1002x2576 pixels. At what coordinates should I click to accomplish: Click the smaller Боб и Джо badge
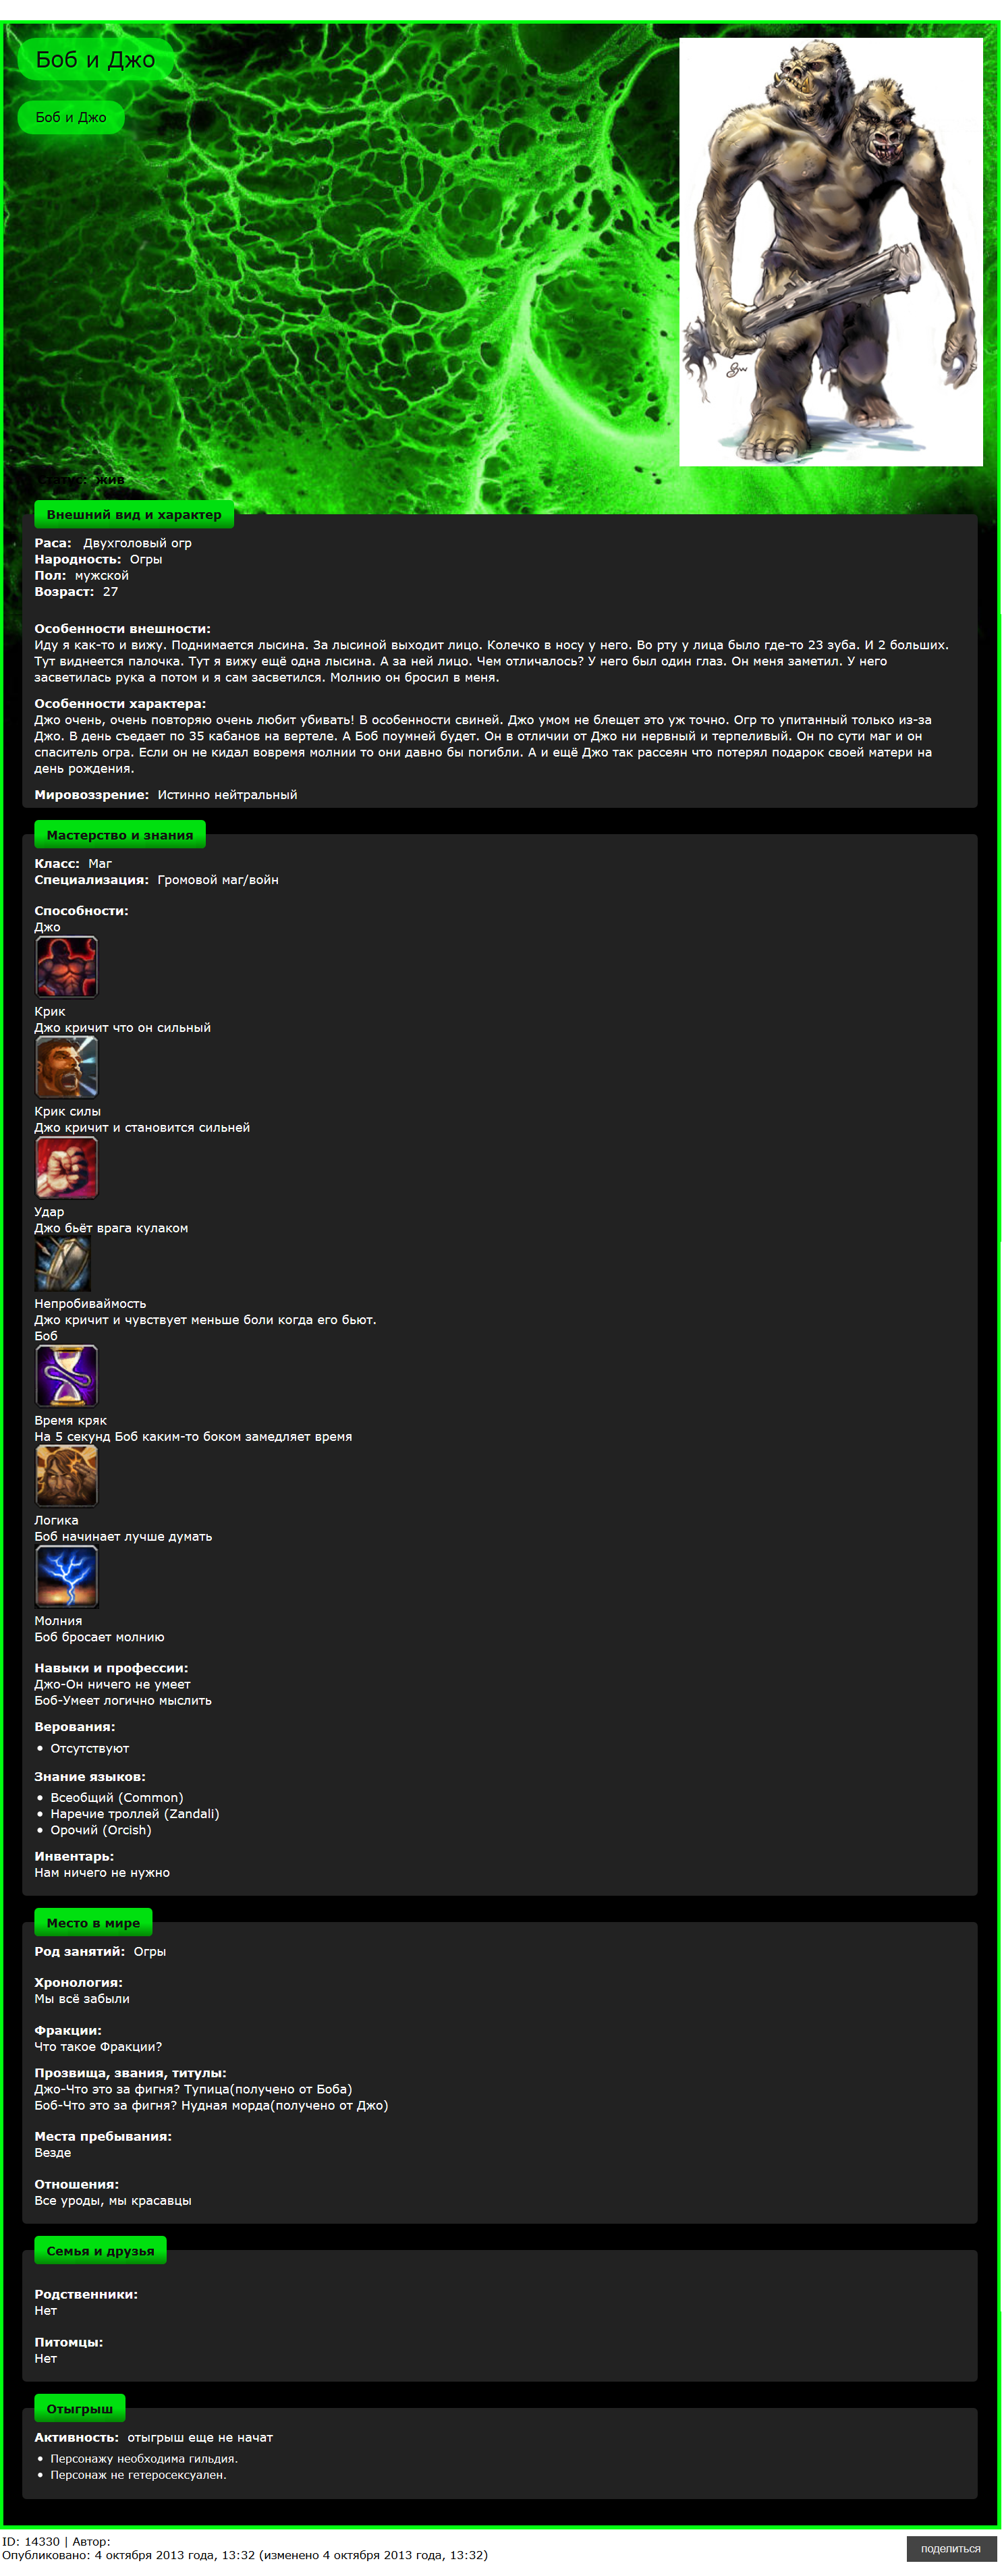(x=71, y=117)
